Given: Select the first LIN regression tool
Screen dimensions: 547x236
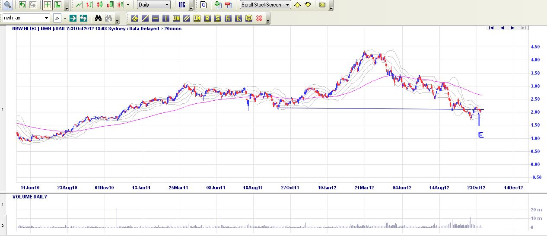Looking at the screenshot, I should click(x=176, y=18).
